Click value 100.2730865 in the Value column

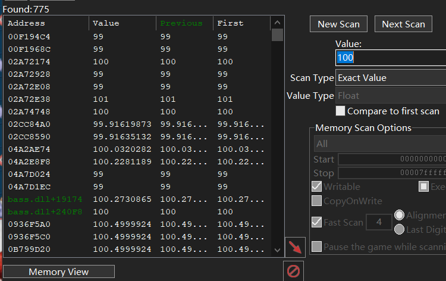[123, 199]
